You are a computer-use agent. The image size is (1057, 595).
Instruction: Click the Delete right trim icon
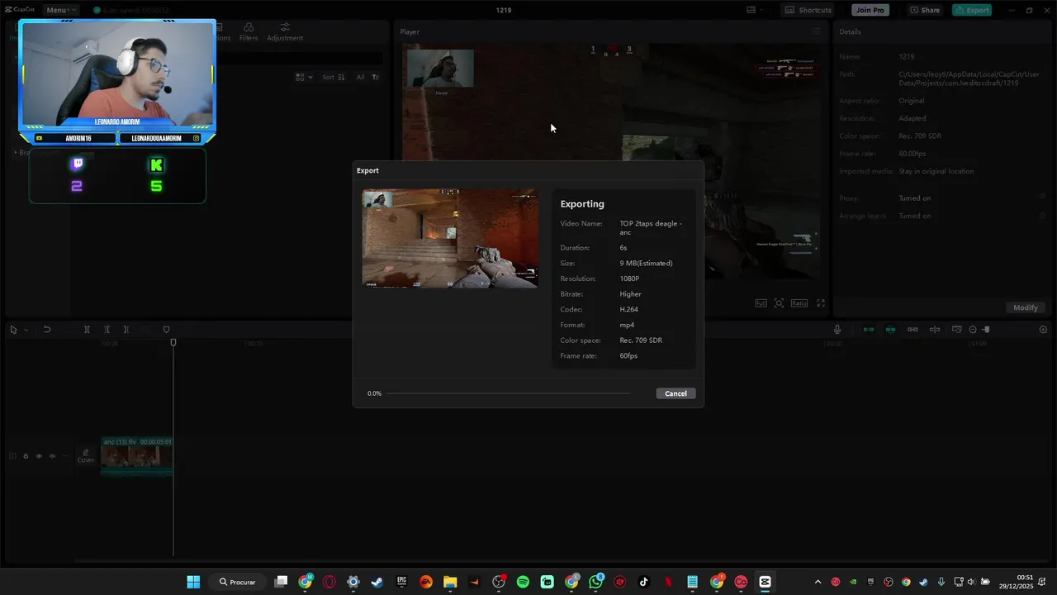tap(126, 330)
